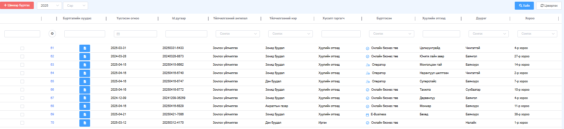Open the document icon for row 70

click(85, 123)
